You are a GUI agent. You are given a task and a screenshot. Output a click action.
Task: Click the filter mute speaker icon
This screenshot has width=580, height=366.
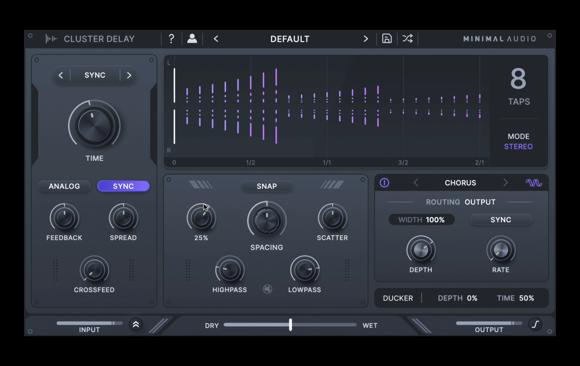coord(268,289)
